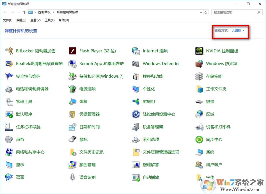The image size is (266, 194).
Task: Click the RemoteApp 和桌面连接 icon
Action: click(x=72, y=64)
